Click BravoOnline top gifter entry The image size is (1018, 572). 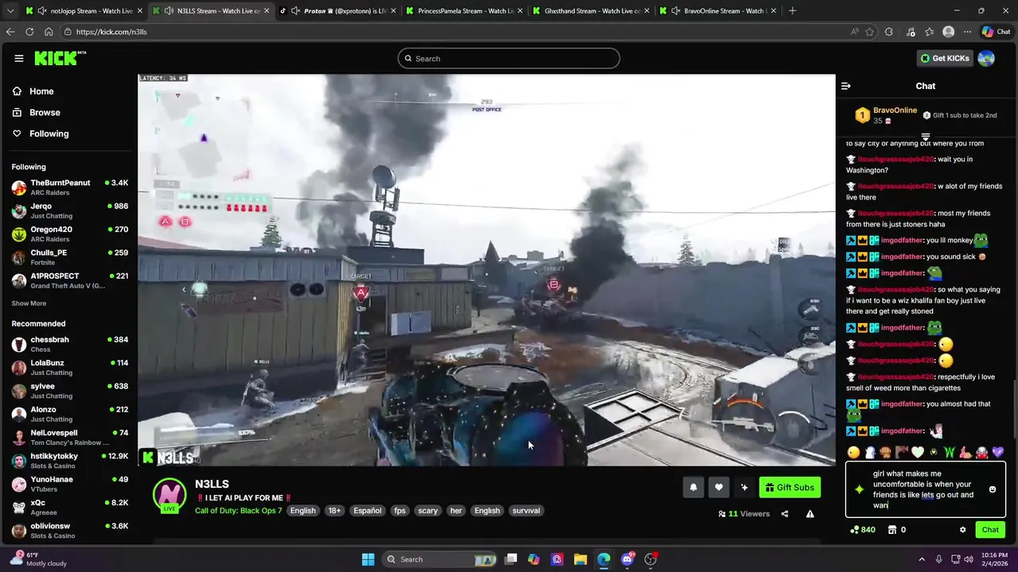tap(885, 115)
